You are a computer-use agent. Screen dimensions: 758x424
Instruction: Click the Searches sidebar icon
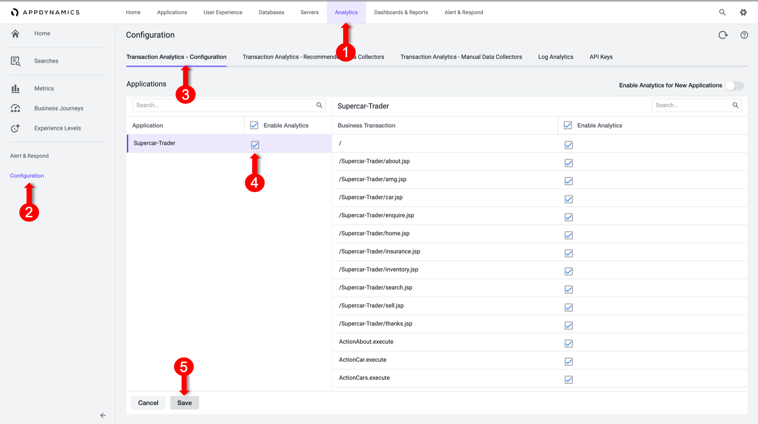click(16, 61)
